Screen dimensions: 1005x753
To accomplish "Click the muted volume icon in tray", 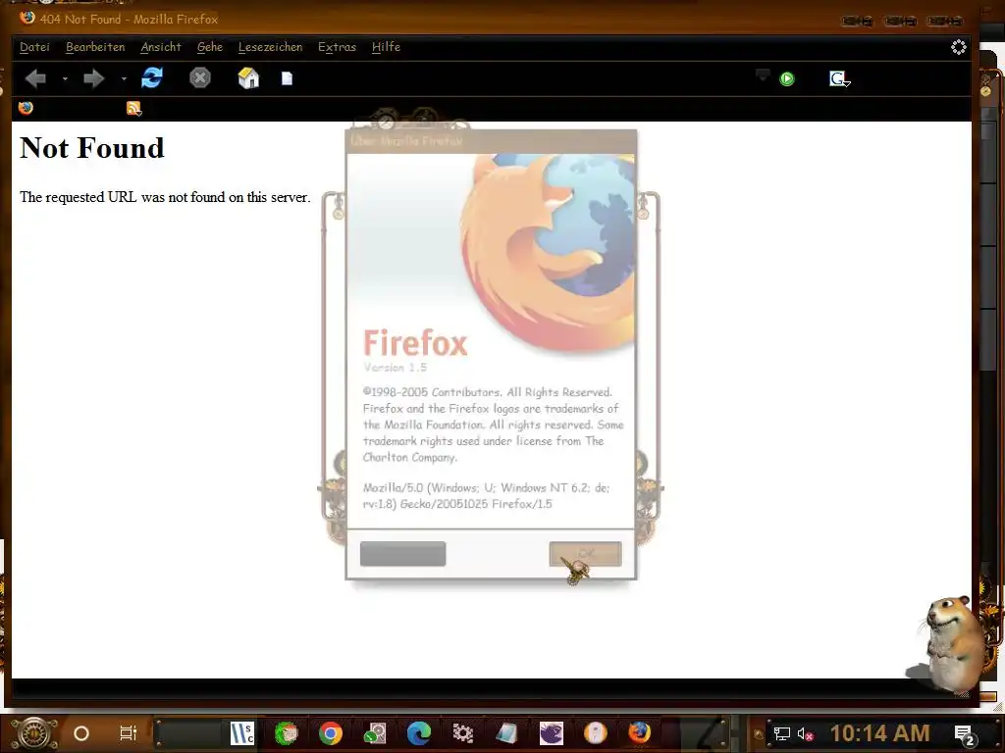I will [805, 733].
